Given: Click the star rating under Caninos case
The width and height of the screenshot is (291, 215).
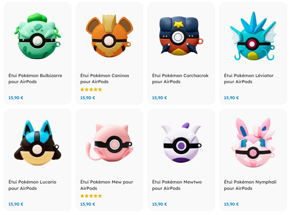Looking at the screenshot, I should [x=91, y=90].
